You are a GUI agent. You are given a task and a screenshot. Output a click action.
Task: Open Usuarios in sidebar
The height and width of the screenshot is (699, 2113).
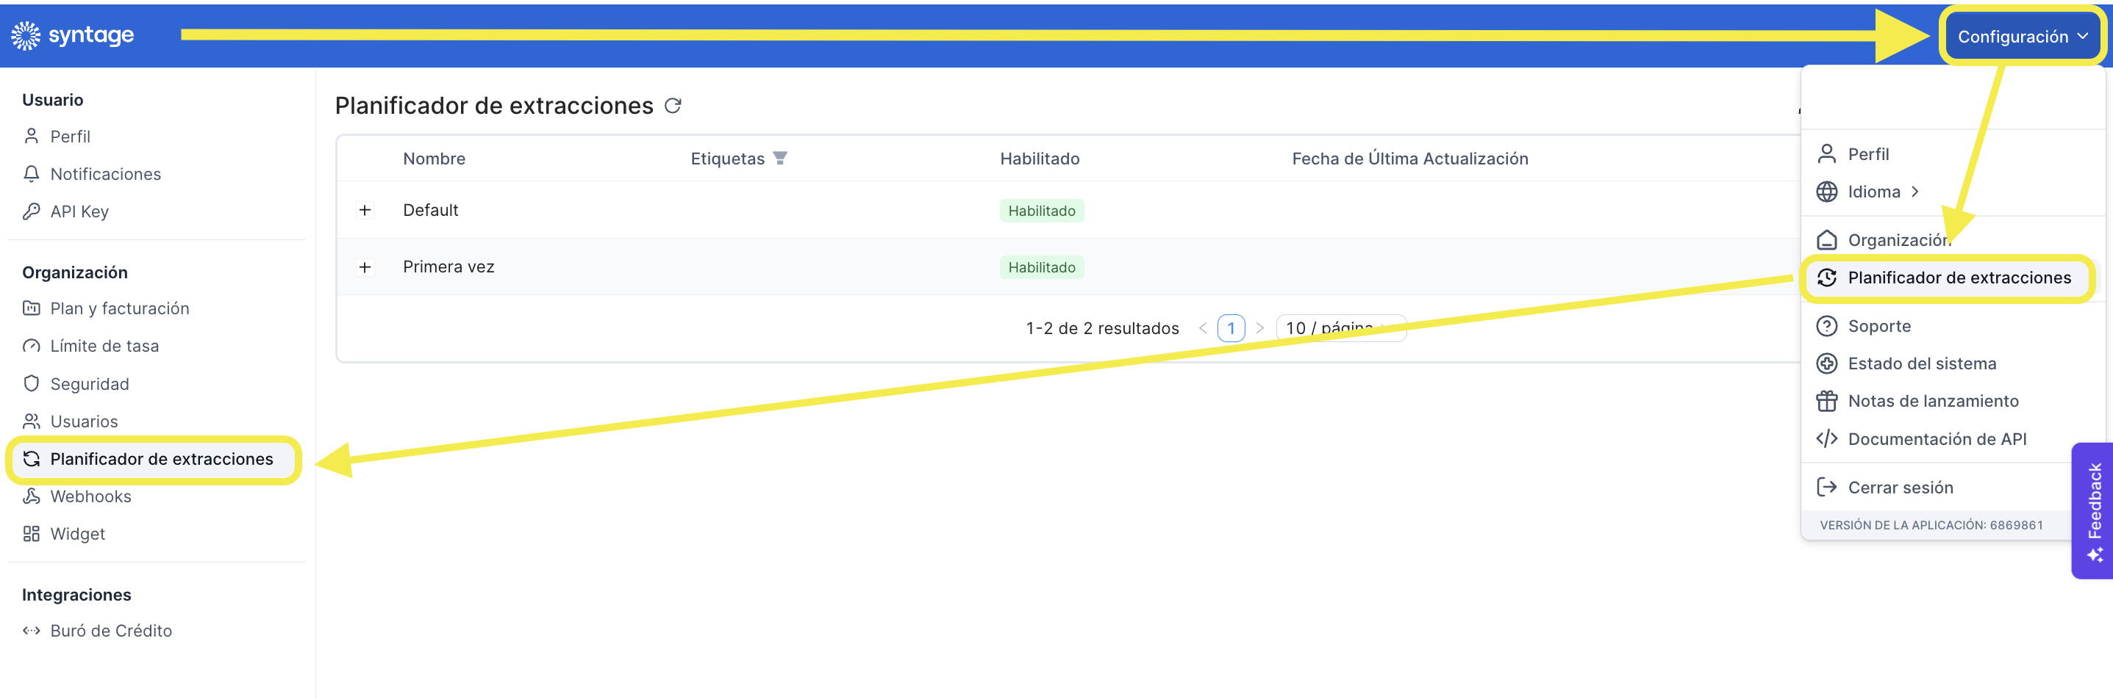click(85, 421)
